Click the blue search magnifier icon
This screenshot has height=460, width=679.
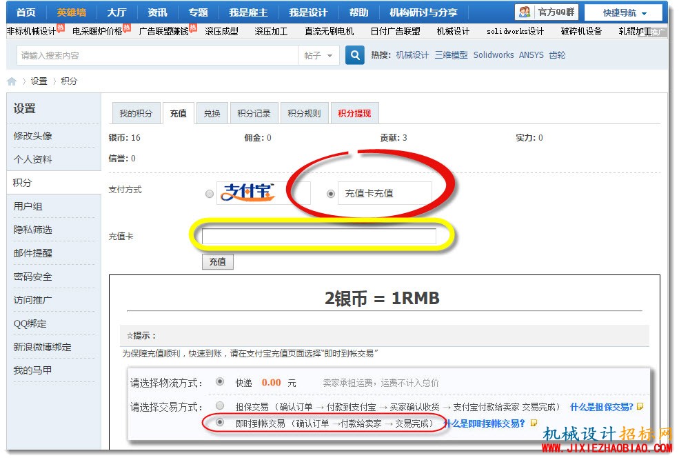354,55
